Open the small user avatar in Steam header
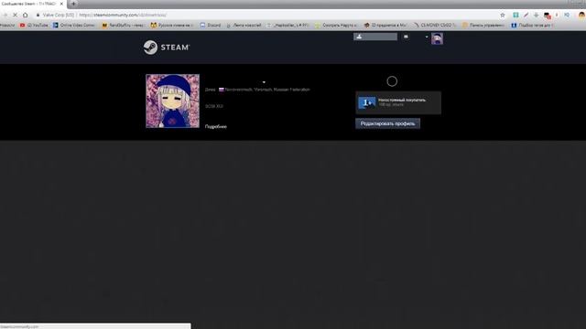The width and height of the screenshot is (586, 329). [437, 38]
